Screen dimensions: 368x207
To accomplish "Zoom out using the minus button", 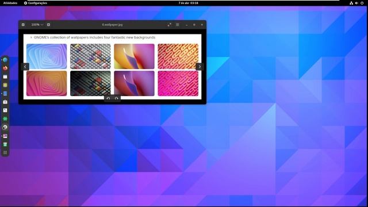I will point(23,25).
